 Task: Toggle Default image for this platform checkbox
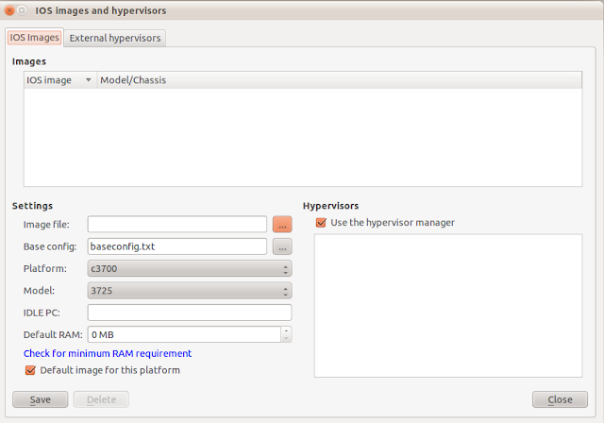click(30, 370)
